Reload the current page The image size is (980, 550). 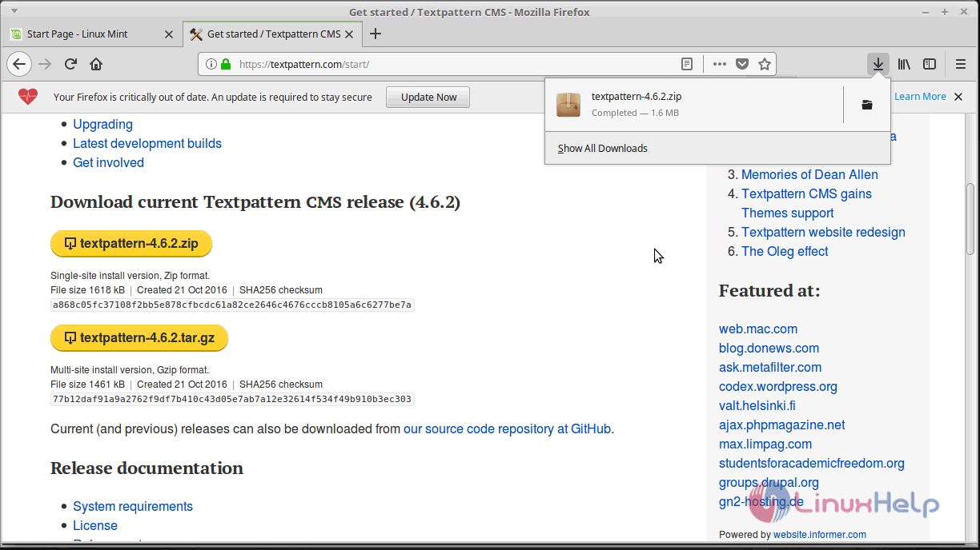click(70, 64)
